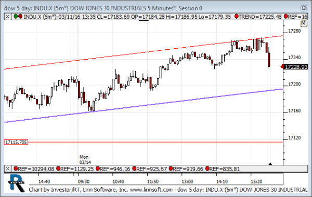The height and width of the screenshot is (197, 312).
Task: Click the 13:00 time axis label
Action: point(187,181)
